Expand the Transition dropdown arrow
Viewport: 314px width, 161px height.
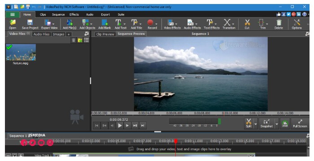tap(233, 24)
